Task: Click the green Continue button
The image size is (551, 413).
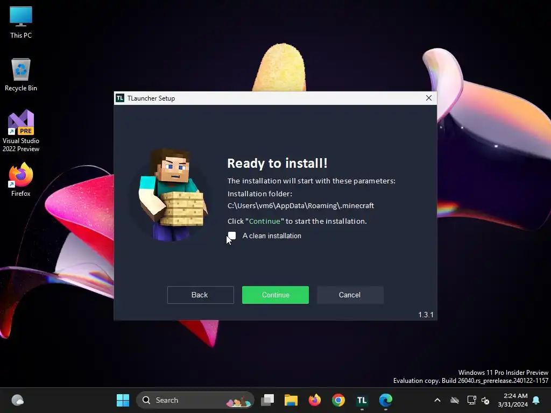Action: pos(275,295)
